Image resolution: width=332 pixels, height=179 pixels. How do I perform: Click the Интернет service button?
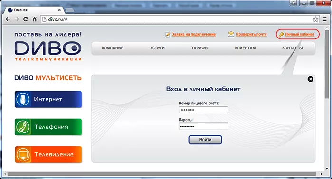tap(48, 99)
